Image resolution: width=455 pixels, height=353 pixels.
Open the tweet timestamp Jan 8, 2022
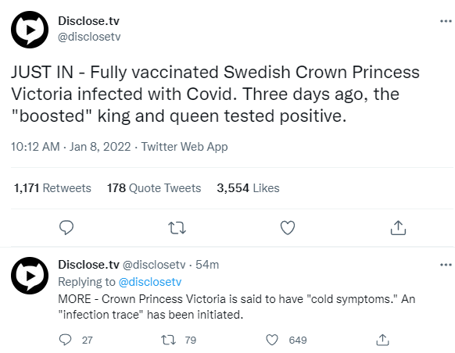click(x=71, y=147)
